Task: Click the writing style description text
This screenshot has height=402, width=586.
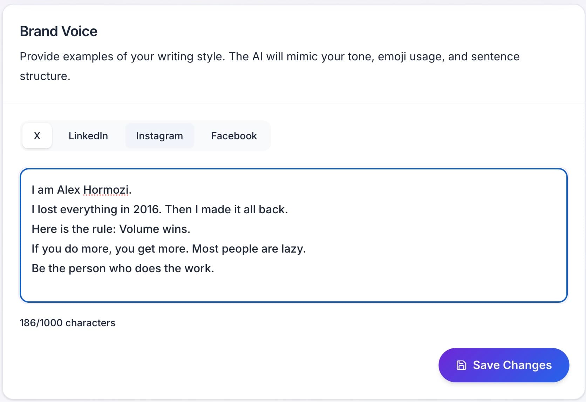Action: pos(270,66)
